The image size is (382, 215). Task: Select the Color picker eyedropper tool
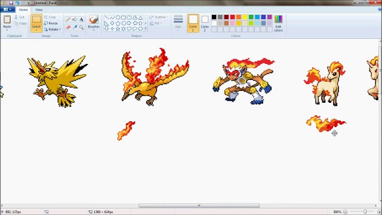(x=75, y=27)
